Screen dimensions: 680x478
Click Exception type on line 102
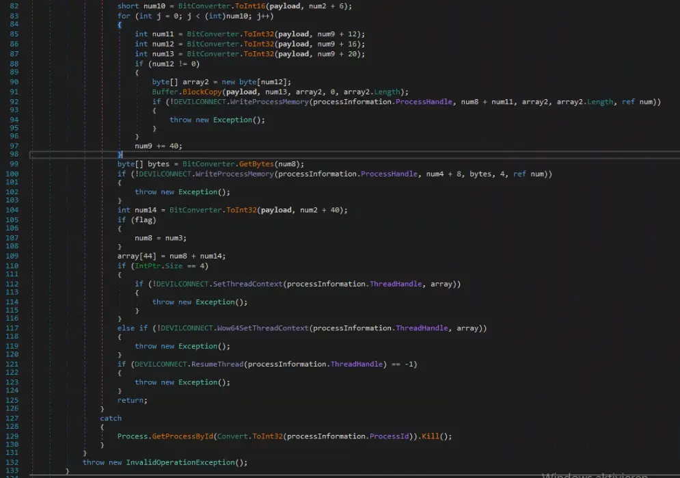point(198,192)
